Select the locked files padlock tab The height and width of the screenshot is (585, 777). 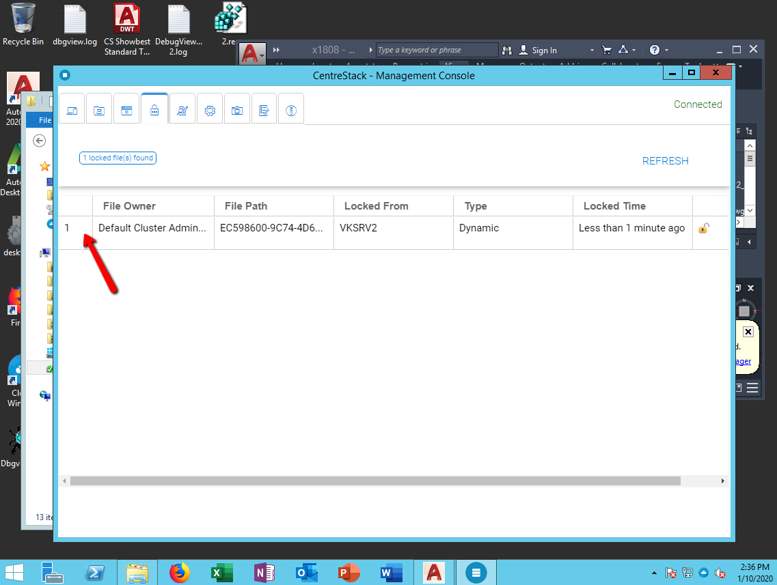(x=154, y=109)
